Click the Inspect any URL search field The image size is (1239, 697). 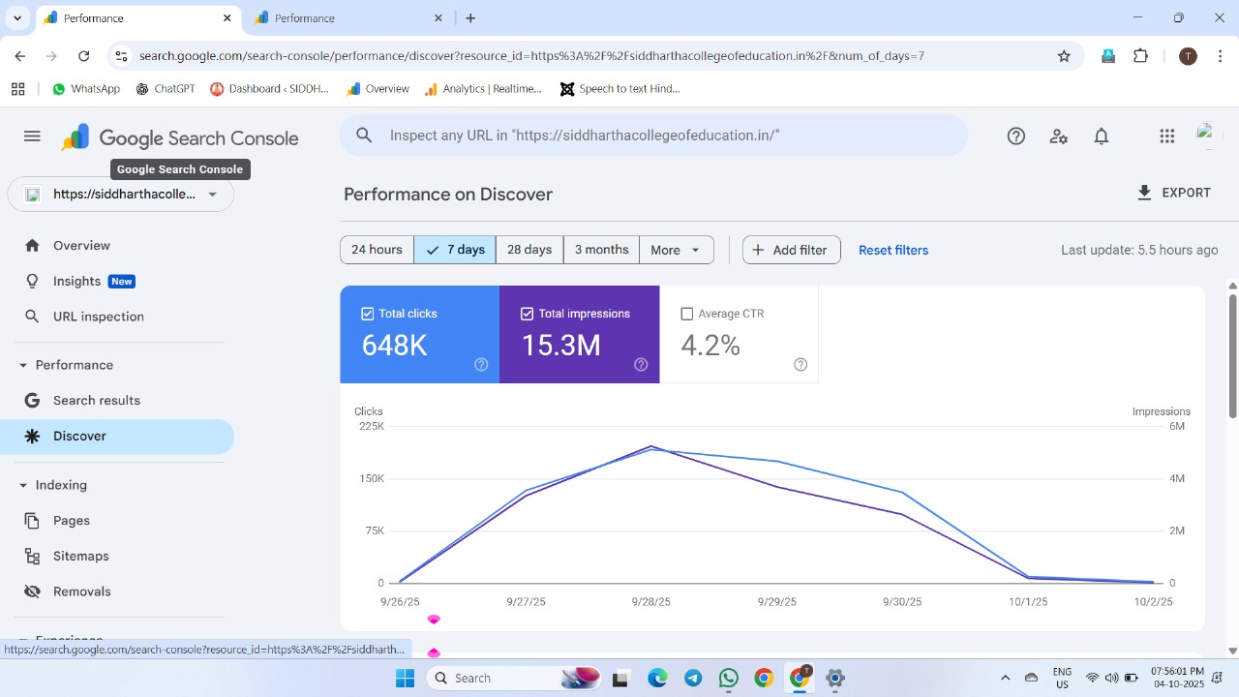coord(668,136)
